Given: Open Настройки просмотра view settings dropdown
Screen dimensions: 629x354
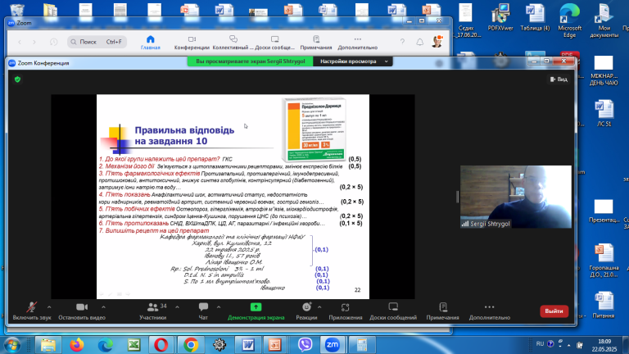Looking at the screenshot, I should 354,61.
